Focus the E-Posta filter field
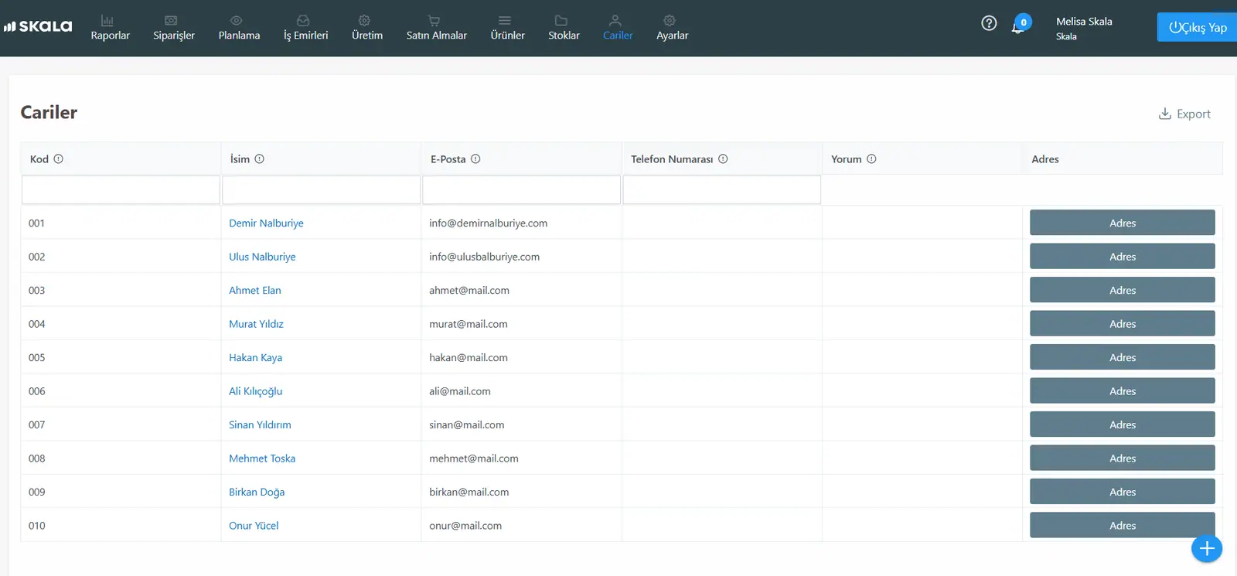 [521, 189]
